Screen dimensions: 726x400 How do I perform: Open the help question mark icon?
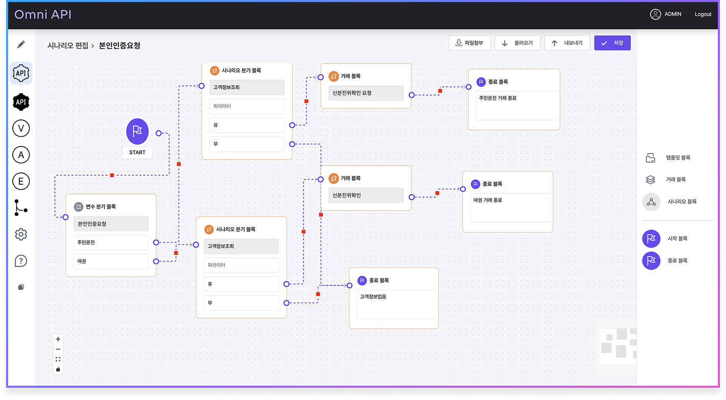coord(21,261)
